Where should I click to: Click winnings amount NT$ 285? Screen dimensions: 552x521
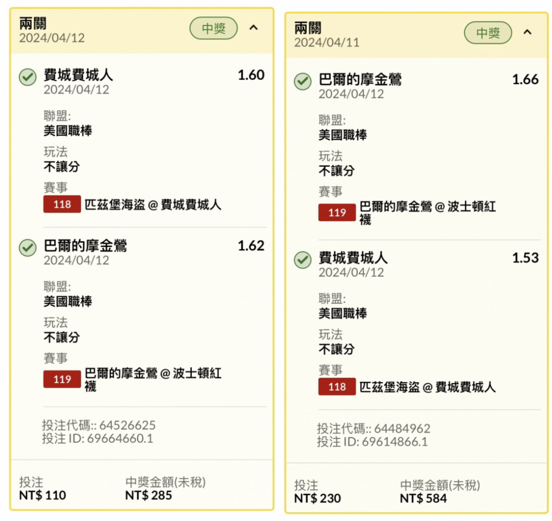tap(148, 495)
